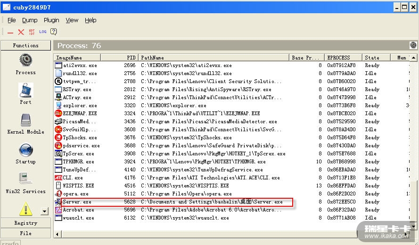Click the red X toolbar icon
Screen dimensions: 419x245
(x=21, y=32)
